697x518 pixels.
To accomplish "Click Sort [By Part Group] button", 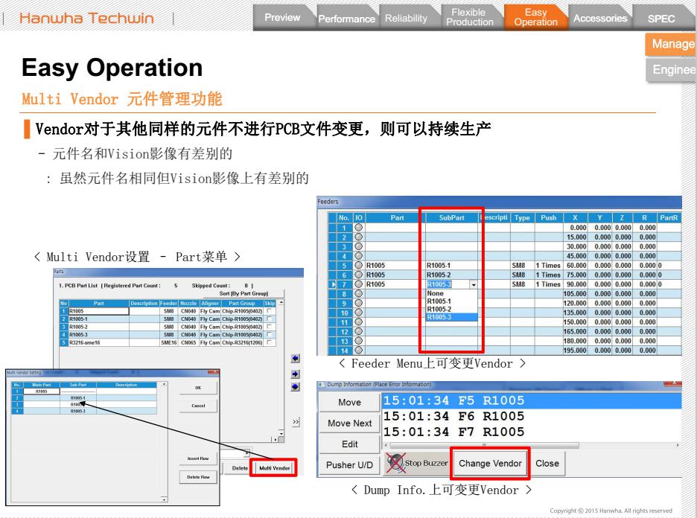I will click(244, 293).
